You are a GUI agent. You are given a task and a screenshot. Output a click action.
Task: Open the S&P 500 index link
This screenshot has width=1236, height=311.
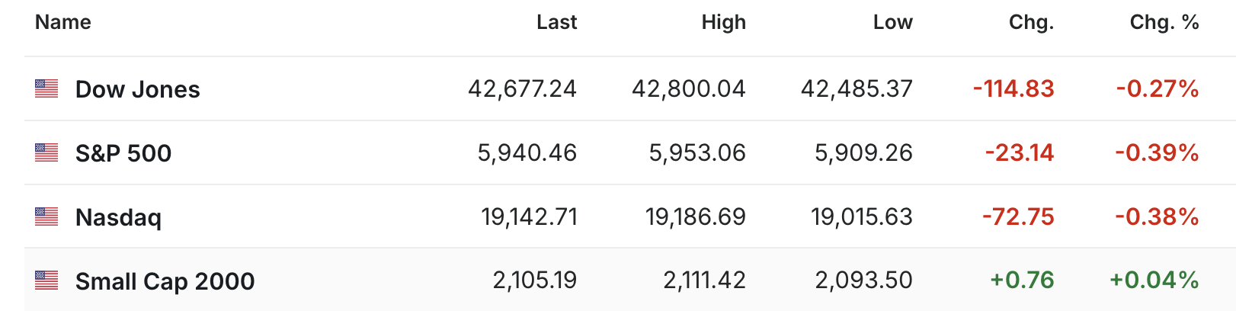123,154
